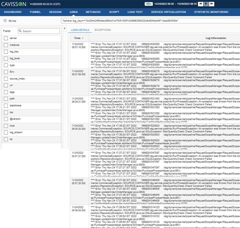The width and height of the screenshot is (240, 228).
Task: Tick the path field checkbox
Action: click(x=6, y=99)
